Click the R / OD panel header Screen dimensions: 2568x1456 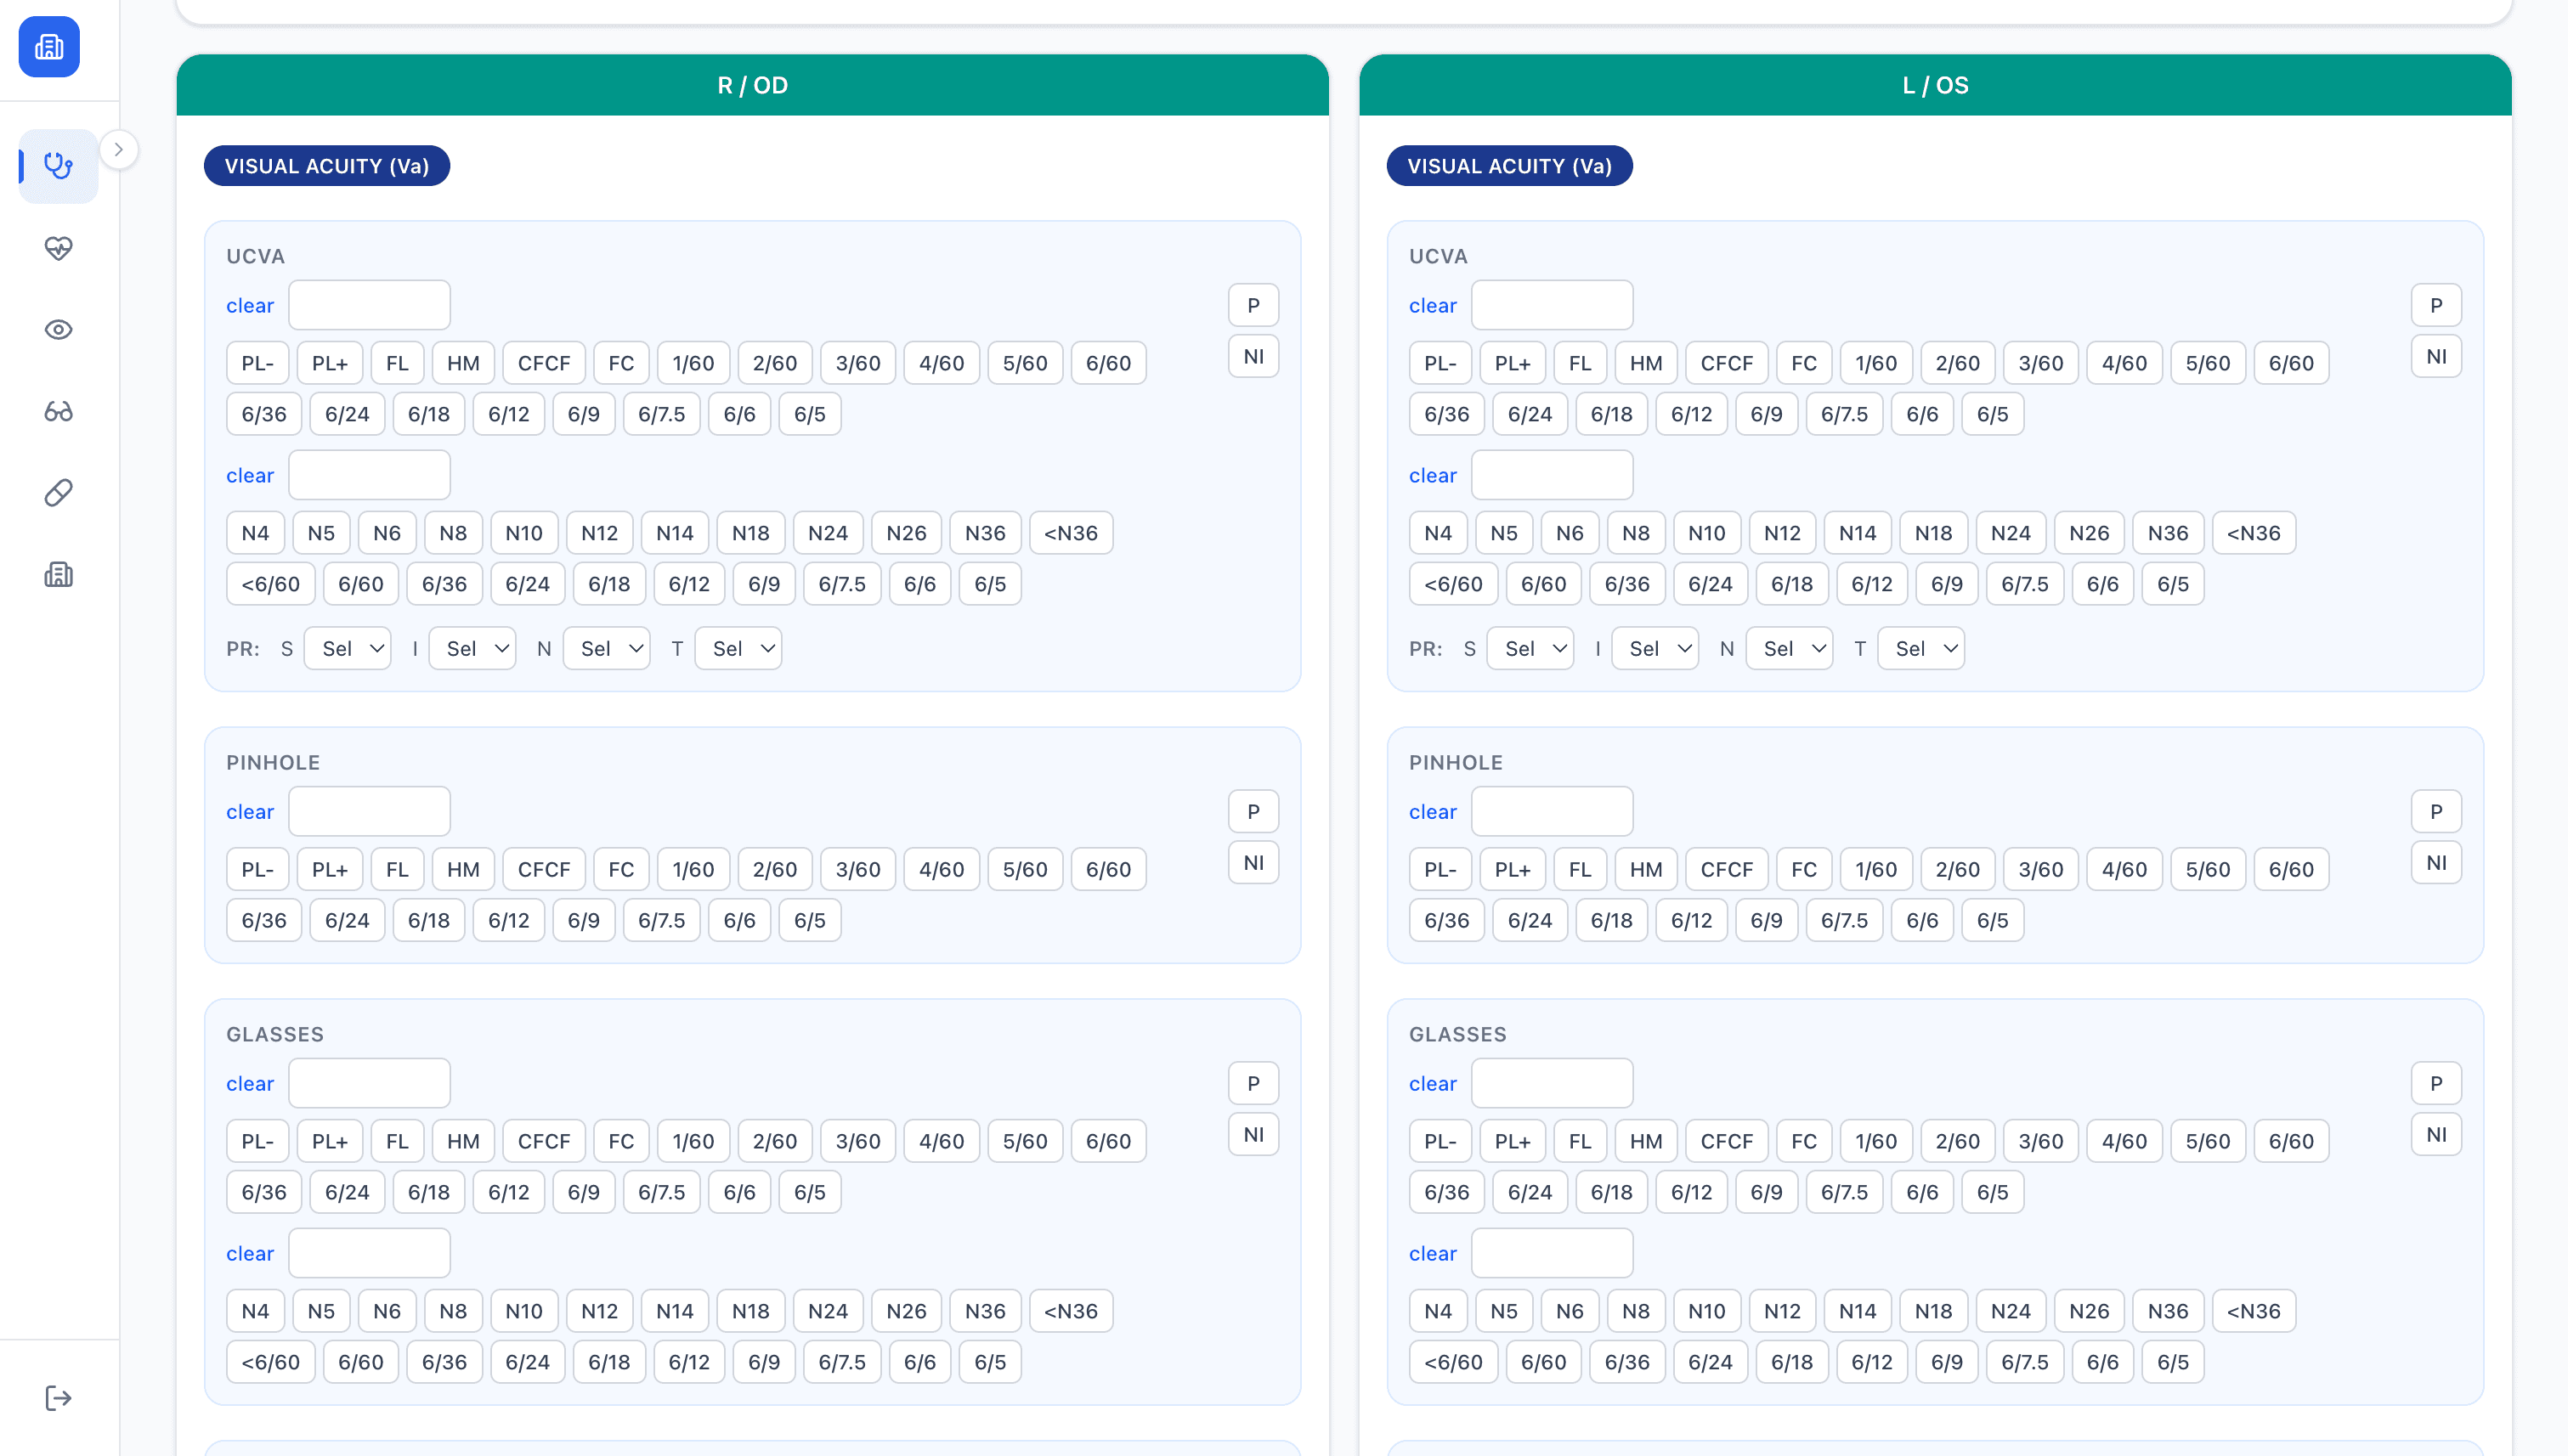(752, 86)
